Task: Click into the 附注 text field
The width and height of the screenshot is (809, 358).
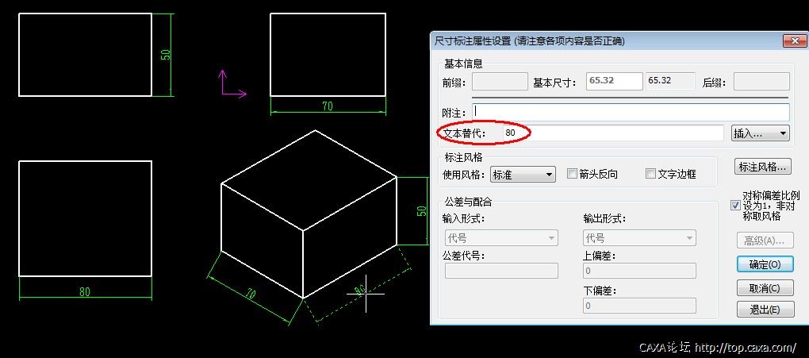Action: click(631, 112)
